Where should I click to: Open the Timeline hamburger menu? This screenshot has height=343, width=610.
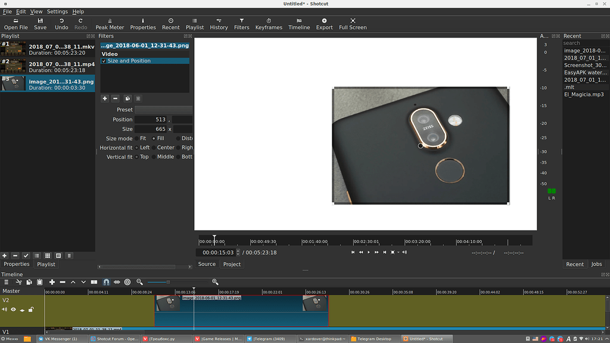coord(5,282)
